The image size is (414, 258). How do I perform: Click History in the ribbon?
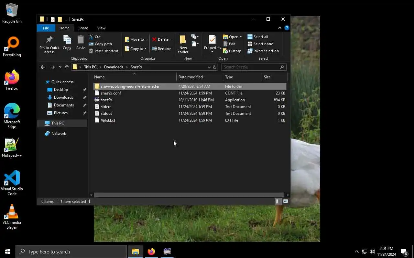point(232,51)
